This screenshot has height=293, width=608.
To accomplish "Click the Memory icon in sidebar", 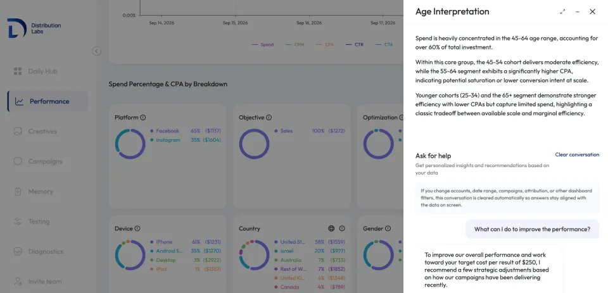I will coord(18,192).
